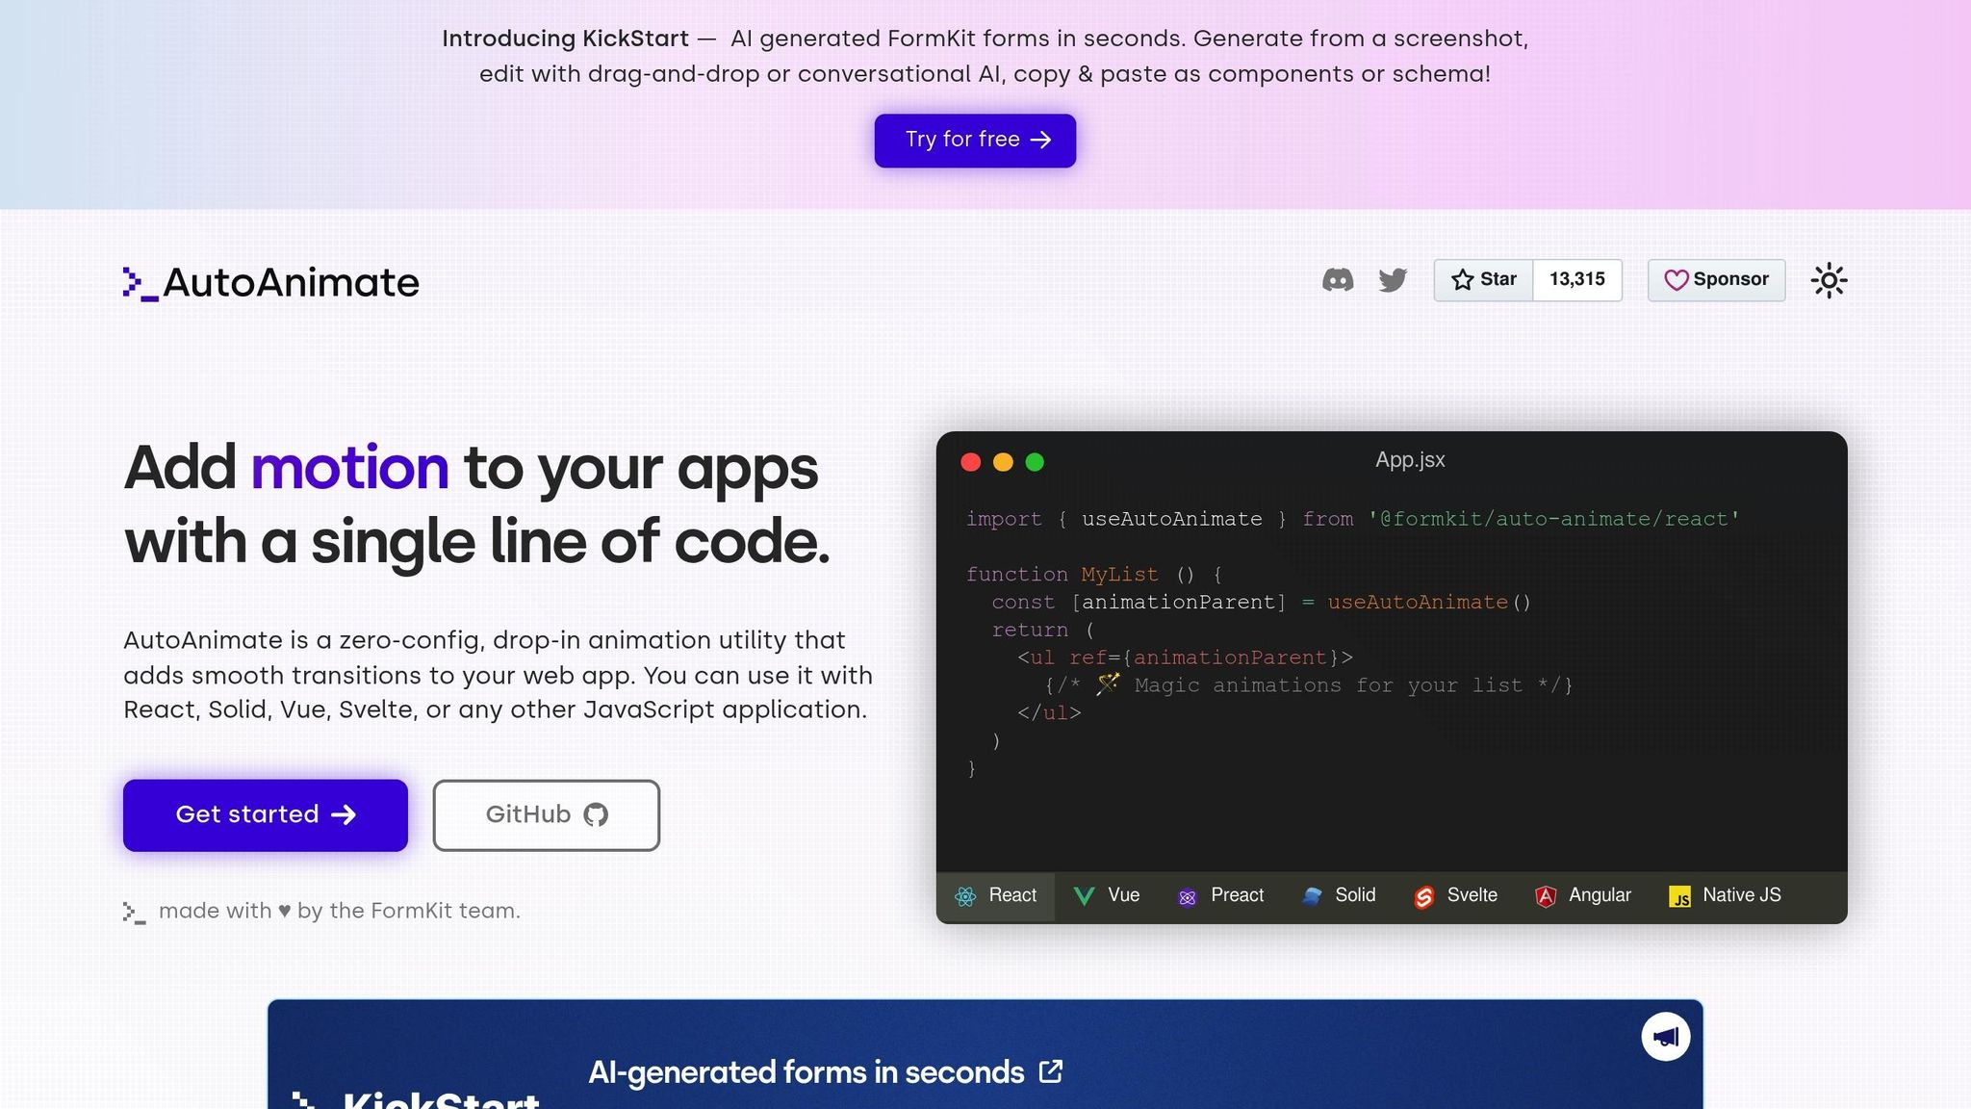
Task: Switch to the Vue code tab
Action: click(x=1107, y=896)
